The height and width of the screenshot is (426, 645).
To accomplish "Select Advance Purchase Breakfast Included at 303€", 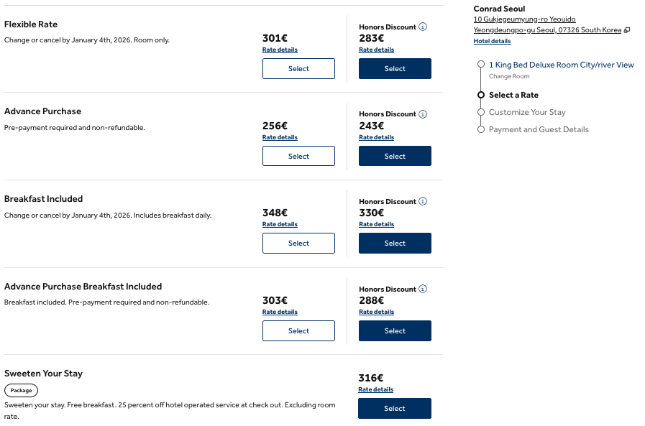I will 298,331.
